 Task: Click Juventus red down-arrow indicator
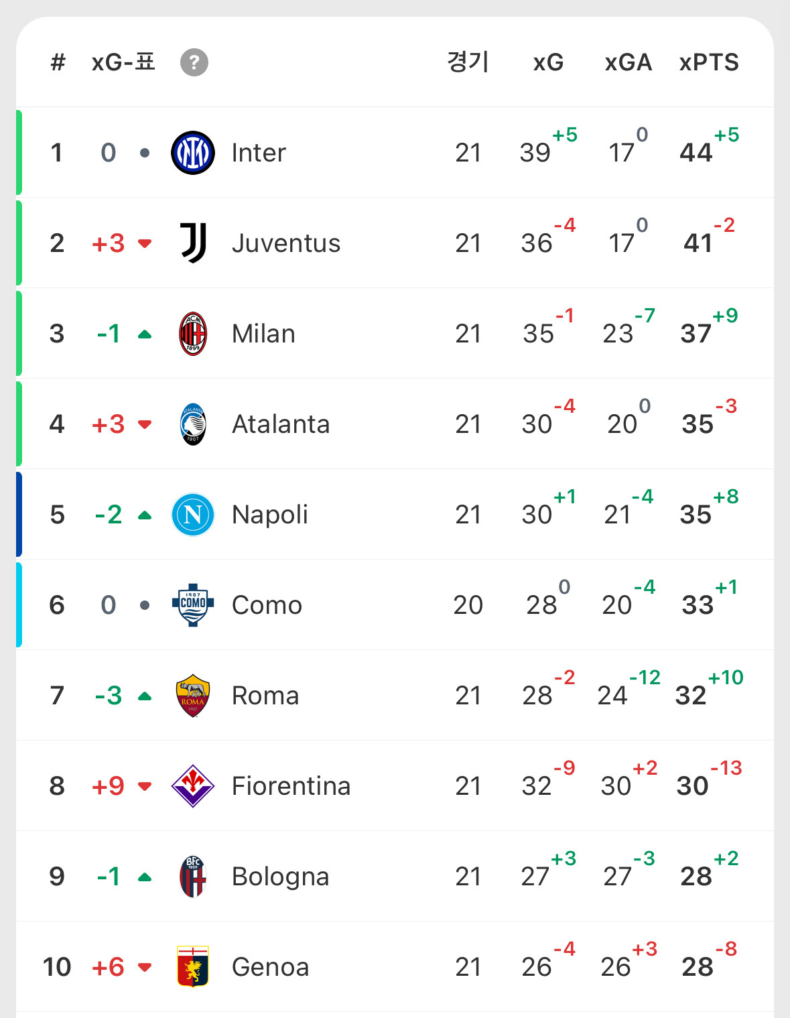pos(145,243)
